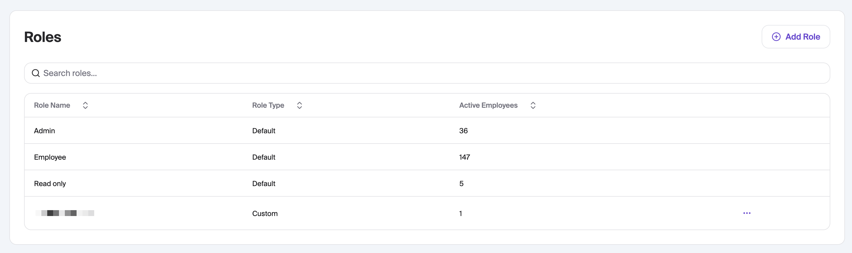
Task: Click the plus icon in Add Role
Action: [x=776, y=37]
